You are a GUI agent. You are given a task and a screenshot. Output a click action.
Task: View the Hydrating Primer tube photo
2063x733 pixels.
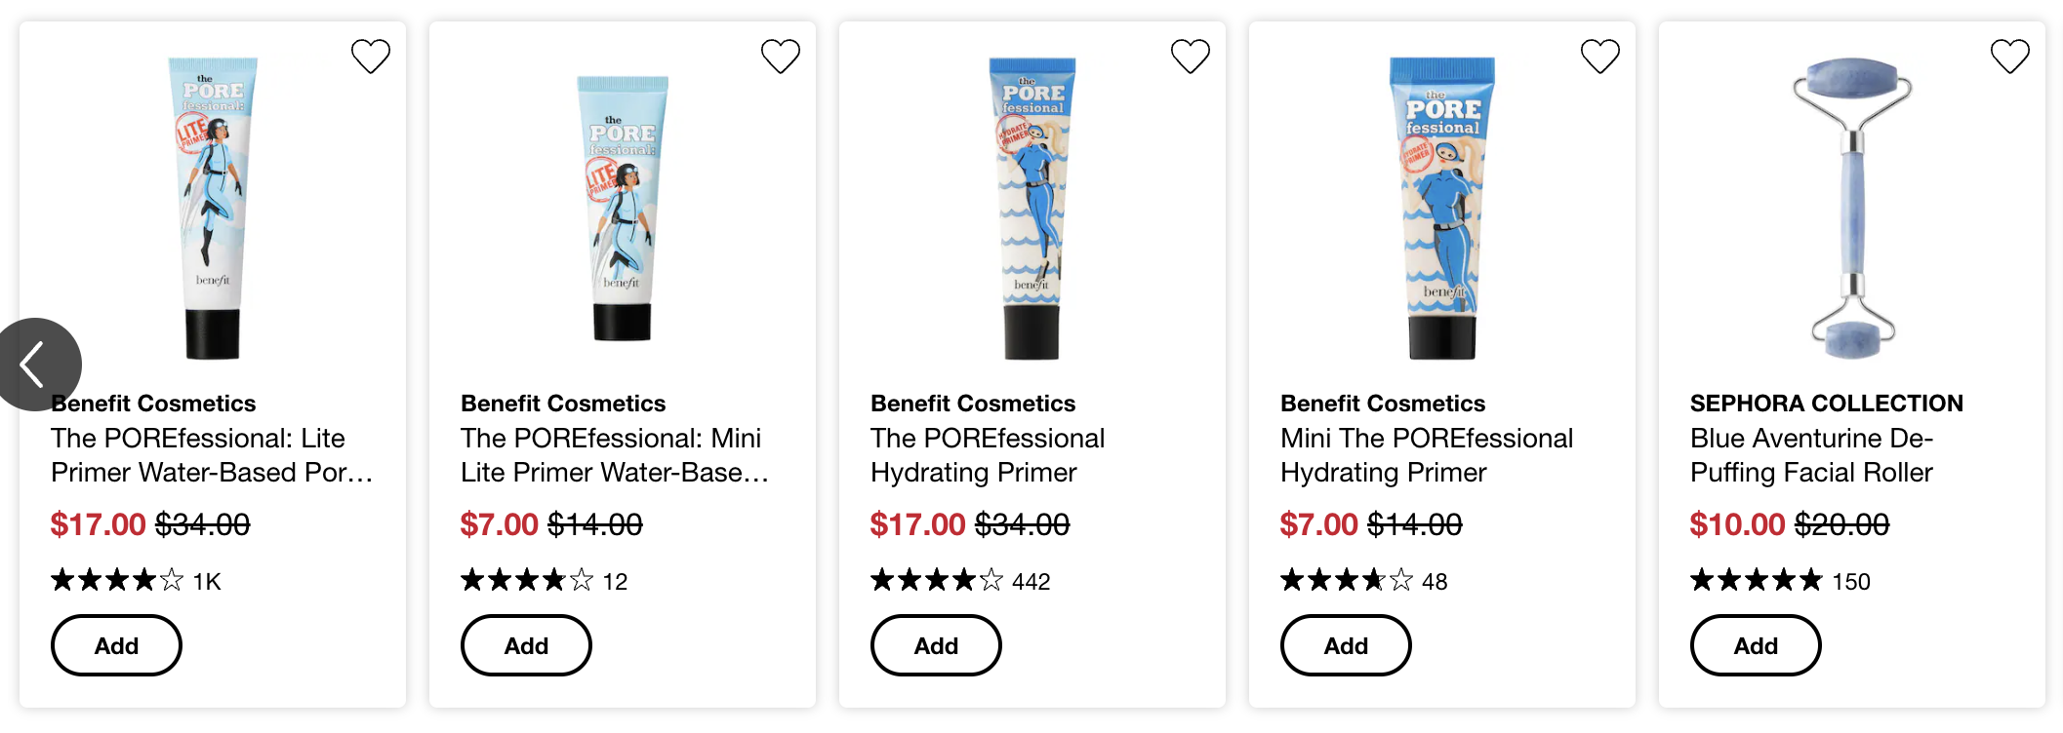(x=1032, y=208)
